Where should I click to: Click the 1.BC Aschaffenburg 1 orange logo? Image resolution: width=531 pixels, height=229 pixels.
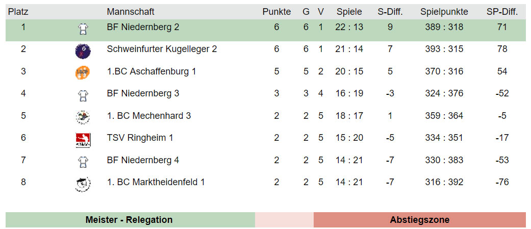point(83,72)
